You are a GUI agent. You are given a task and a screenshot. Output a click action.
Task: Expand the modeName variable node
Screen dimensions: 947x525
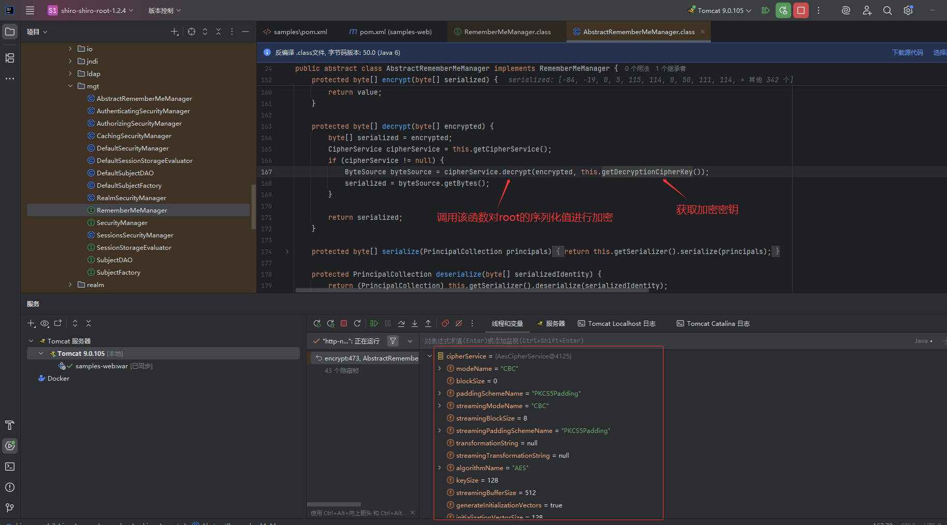tap(440, 369)
